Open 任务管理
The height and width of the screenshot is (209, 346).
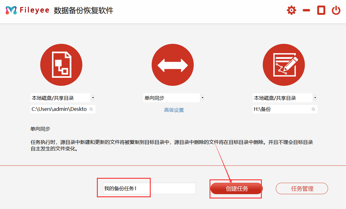coord(302,189)
